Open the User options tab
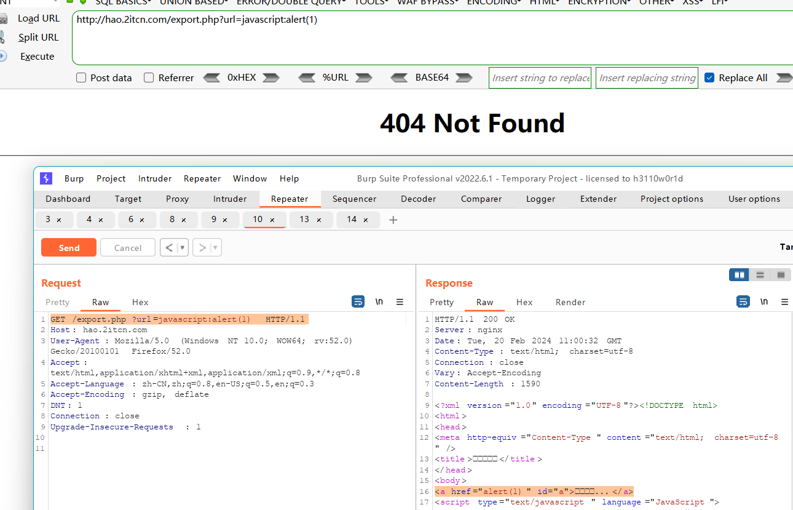The height and width of the screenshot is (510, 793). (x=754, y=199)
